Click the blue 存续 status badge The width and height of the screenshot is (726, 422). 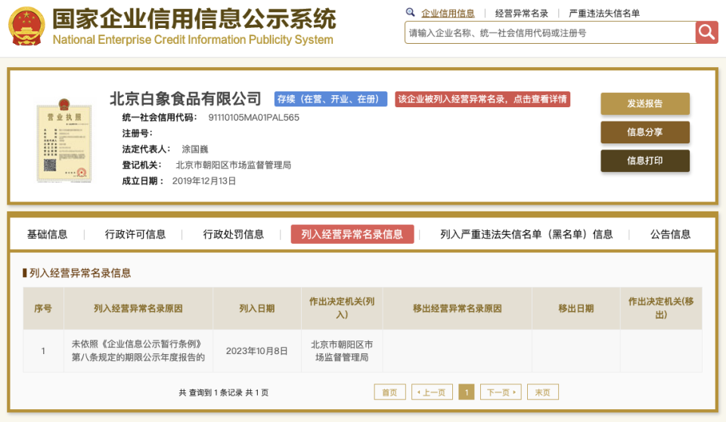[x=330, y=99]
